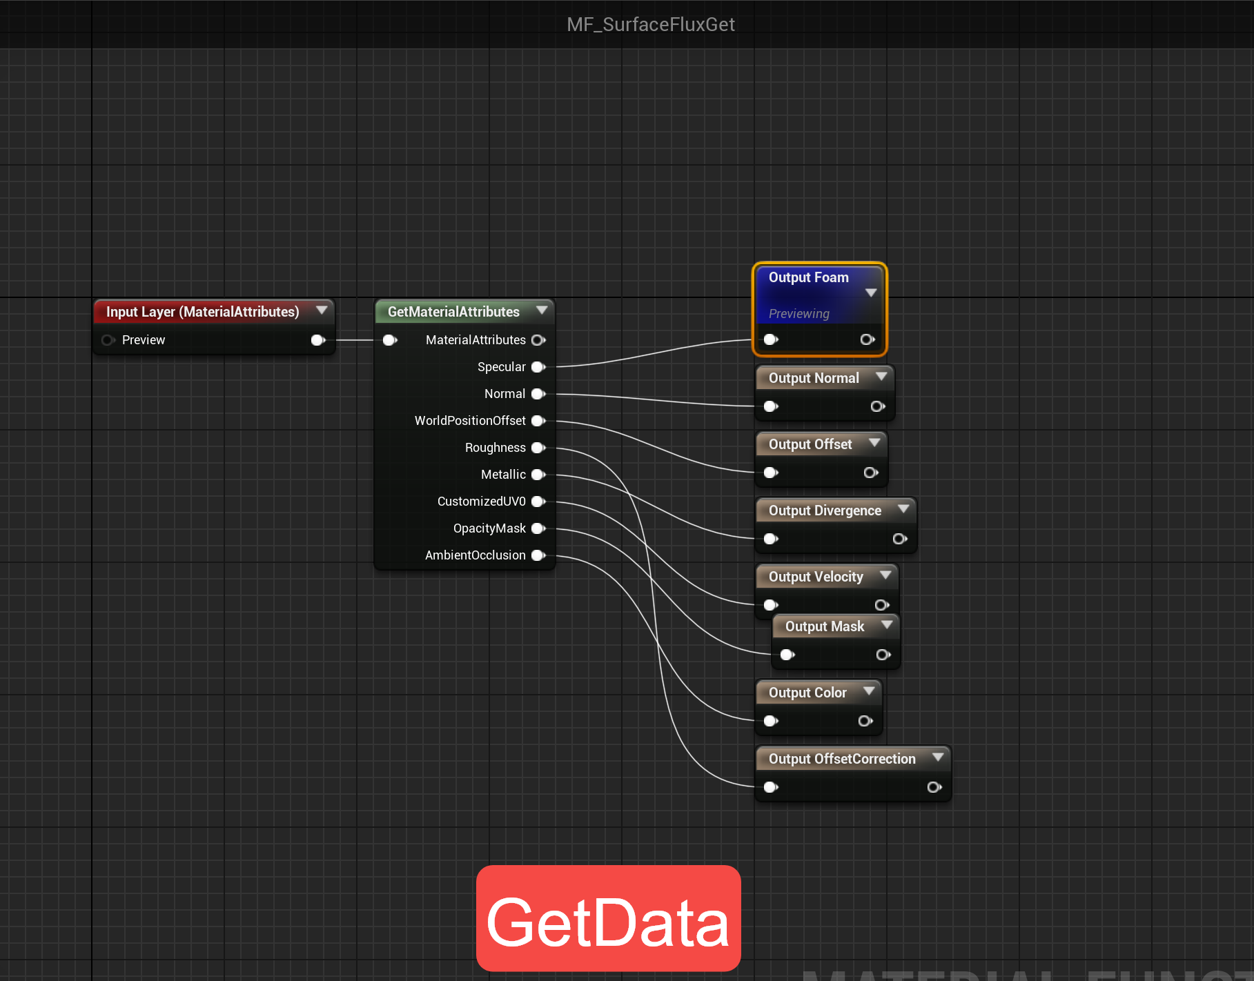Click the Metallic output pin
1254x981 pixels.
[x=538, y=475]
